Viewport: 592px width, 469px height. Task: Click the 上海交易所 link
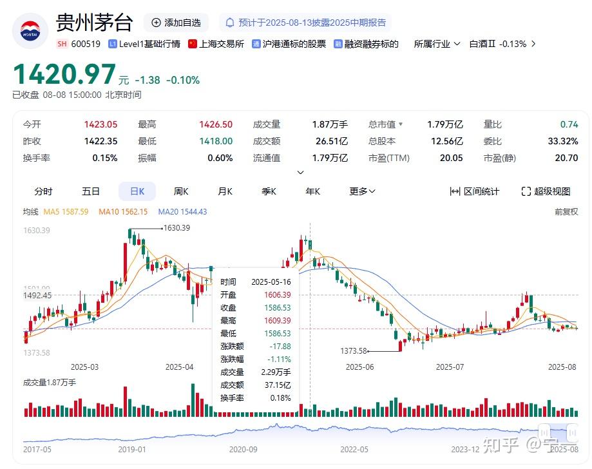[x=222, y=44]
